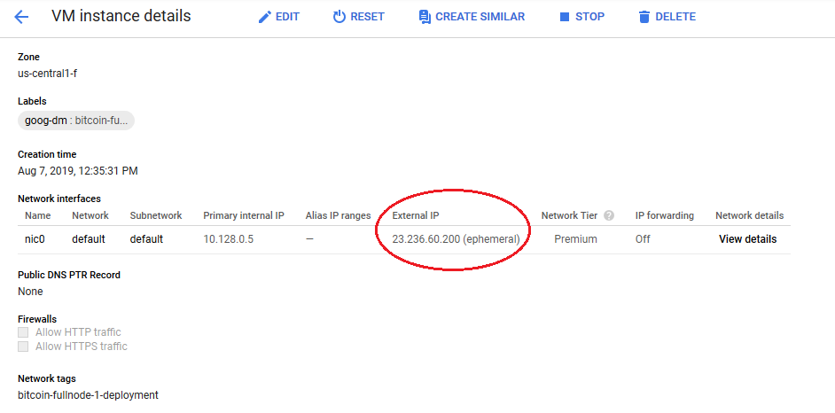Click the Subnetwork column header
The width and height of the screenshot is (835, 413).
coord(156,215)
